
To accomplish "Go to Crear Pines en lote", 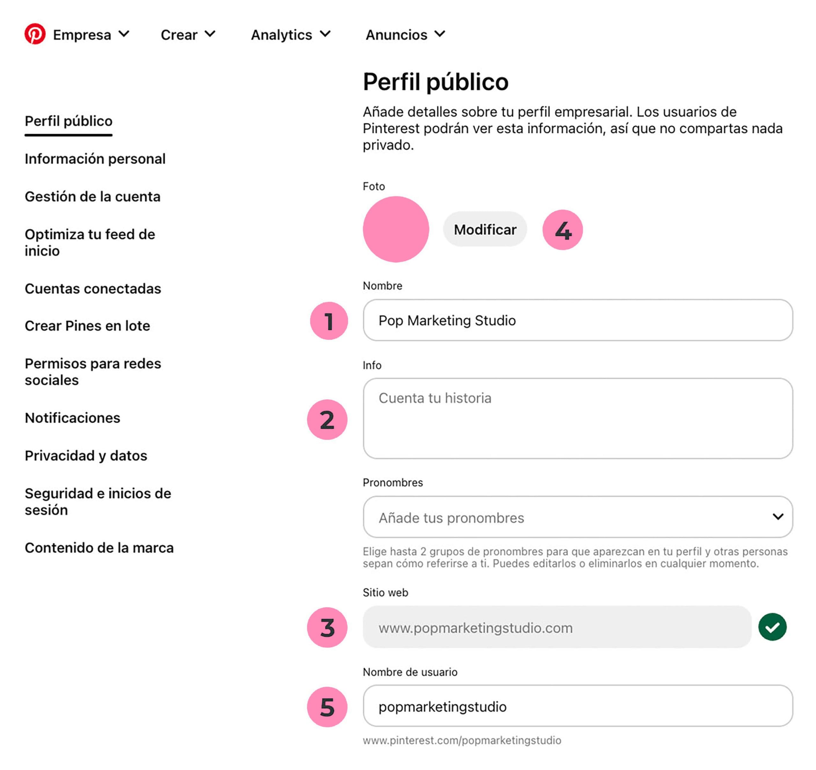I will coord(87,326).
